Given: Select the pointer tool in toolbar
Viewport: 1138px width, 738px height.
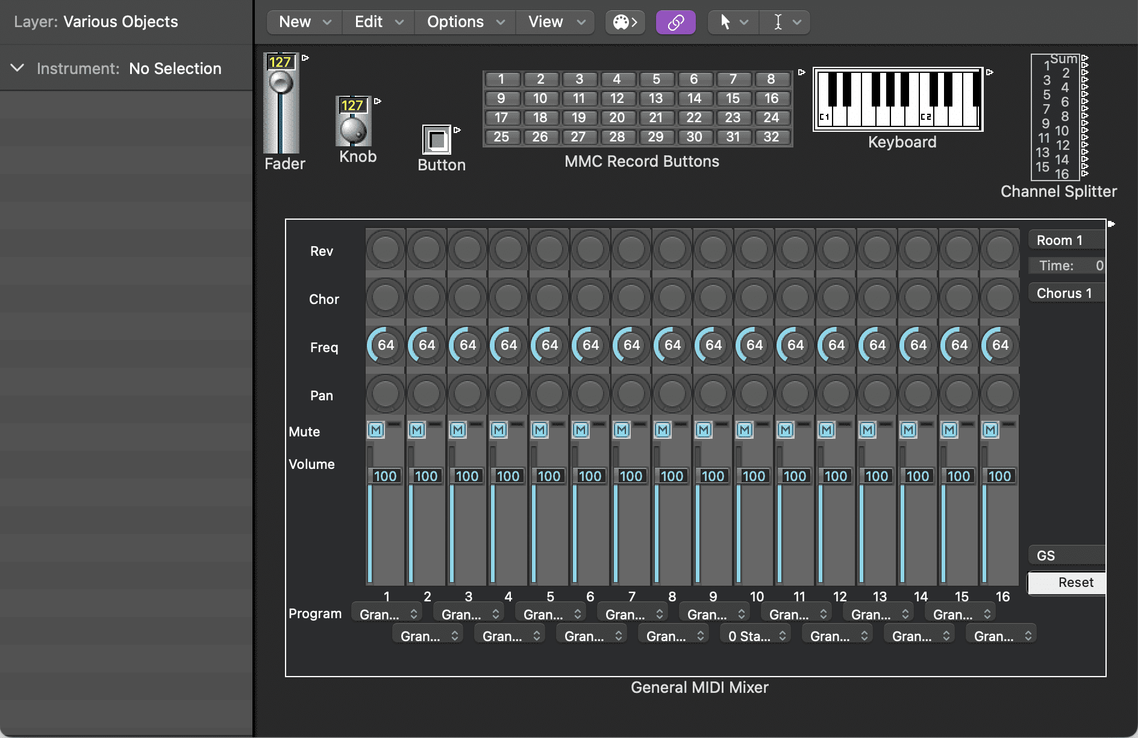Looking at the screenshot, I should [x=725, y=22].
